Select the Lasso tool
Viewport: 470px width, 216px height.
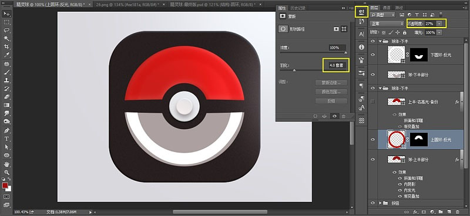pyautogui.click(x=6, y=31)
